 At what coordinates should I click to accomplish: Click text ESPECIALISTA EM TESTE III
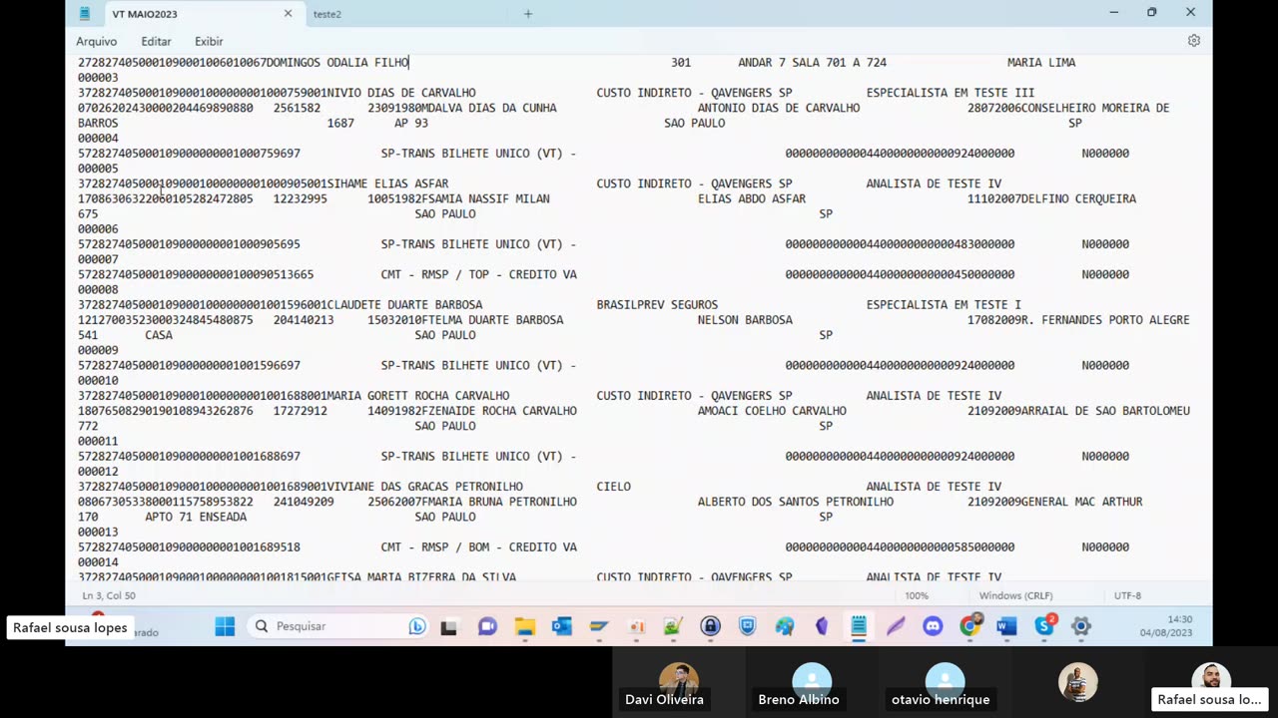pos(951,93)
